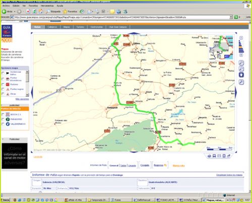252x203 pixels.
Task: Click the Inicio Start button
Action: [x=5, y=200]
